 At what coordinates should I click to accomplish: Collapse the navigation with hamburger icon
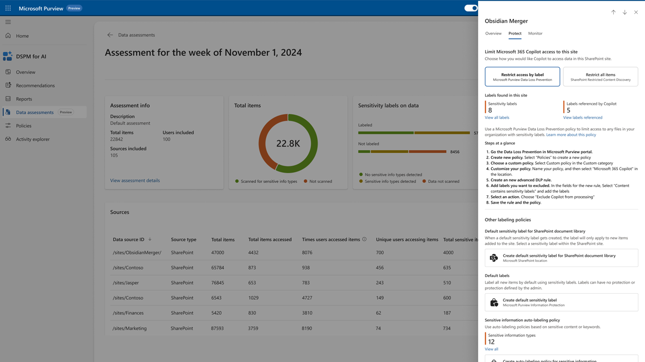coord(8,22)
